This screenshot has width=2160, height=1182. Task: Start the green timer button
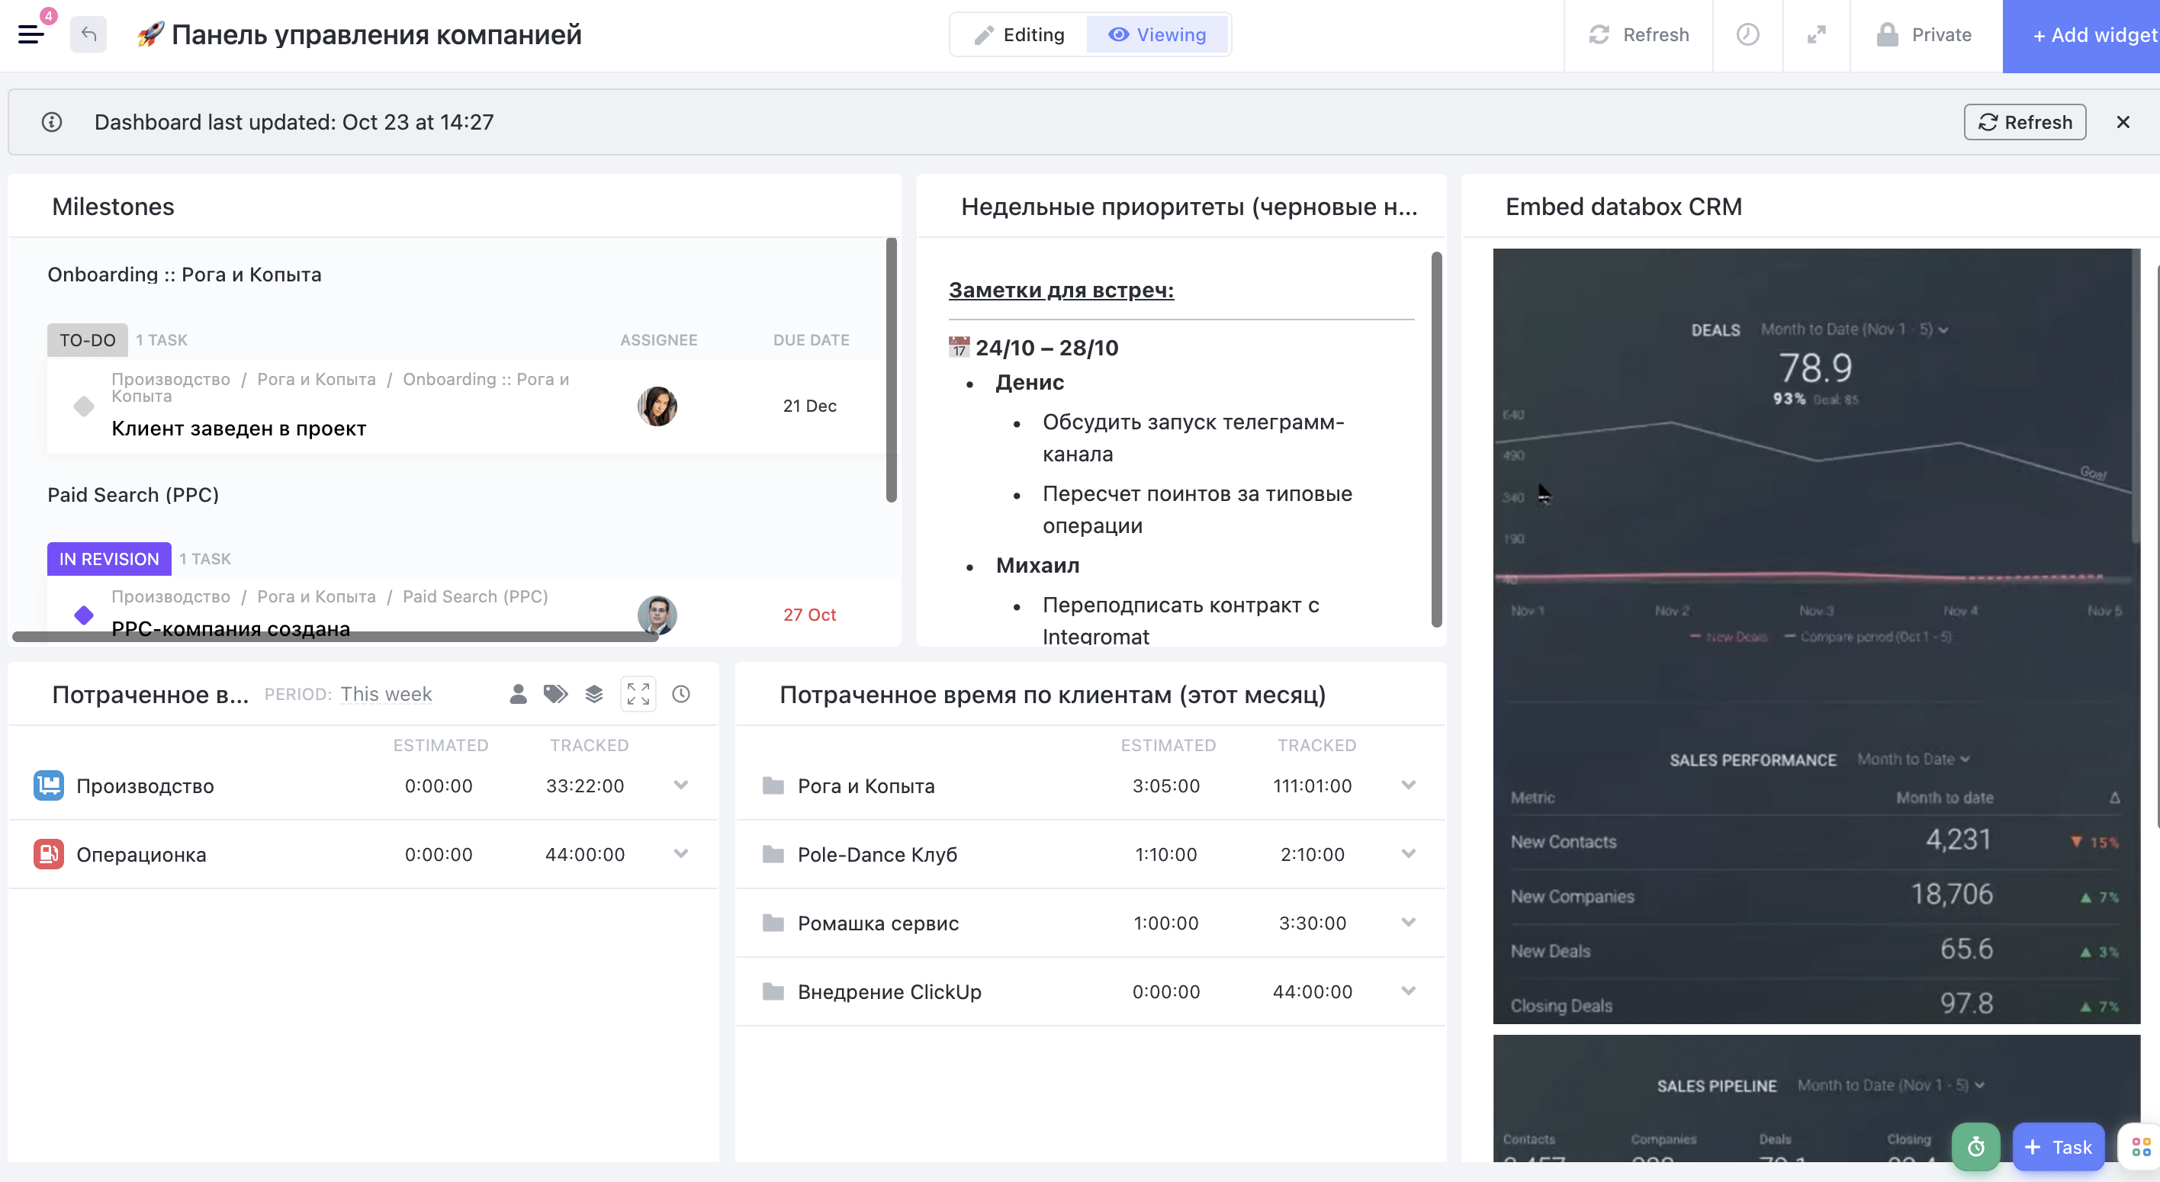coord(1975,1147)
